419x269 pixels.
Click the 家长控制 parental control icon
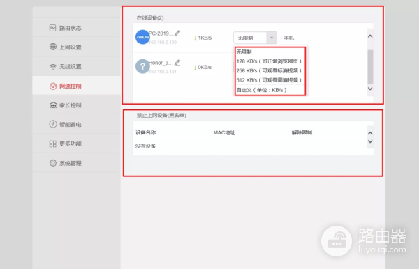click(53, 105)
